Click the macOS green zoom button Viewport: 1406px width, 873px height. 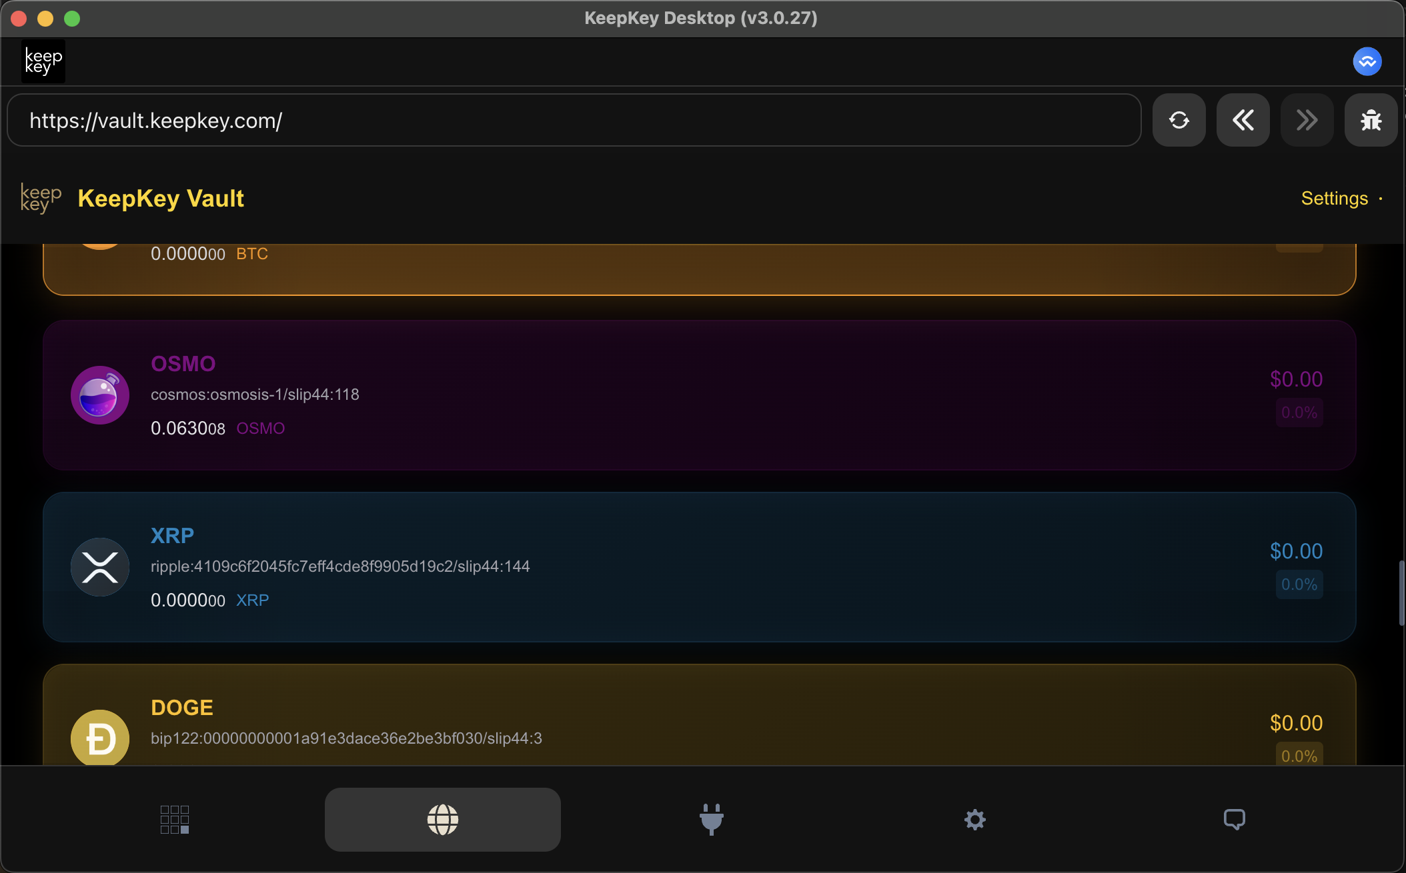pos(72,19)
